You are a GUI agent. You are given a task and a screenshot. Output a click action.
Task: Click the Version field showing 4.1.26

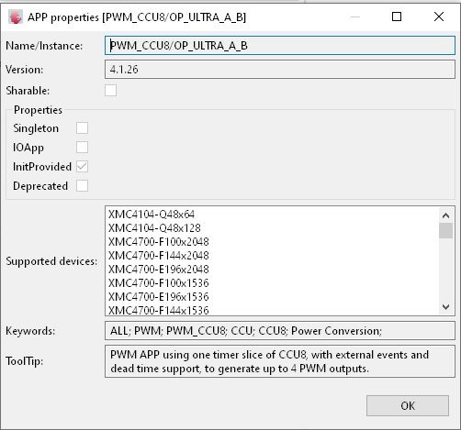(280, 70)
